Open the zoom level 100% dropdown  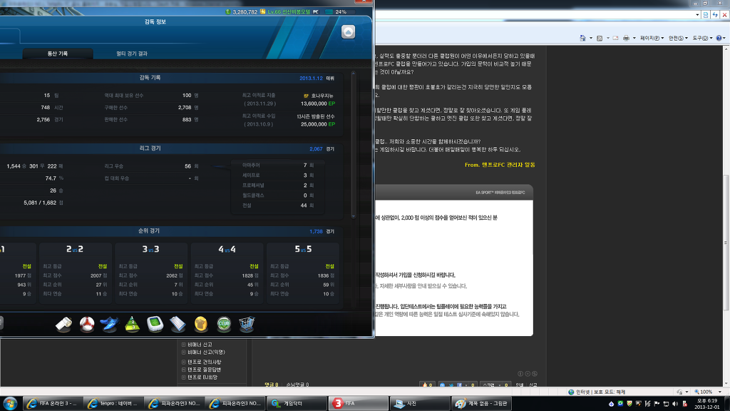pos(720,392)
